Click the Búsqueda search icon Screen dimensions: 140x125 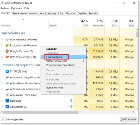click(x=7, y=101)
